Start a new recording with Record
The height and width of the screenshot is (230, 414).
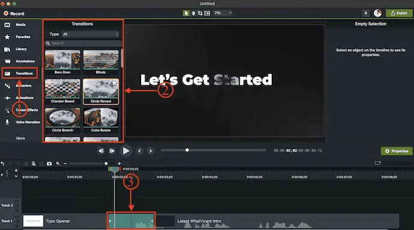tap(14, 13)
